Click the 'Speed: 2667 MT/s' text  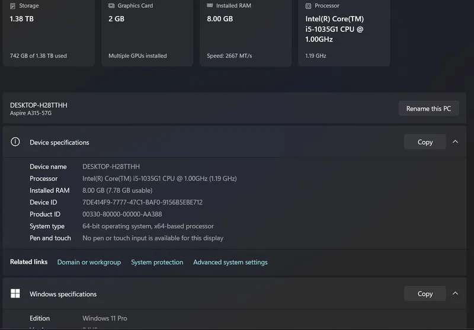coord(229,56)
